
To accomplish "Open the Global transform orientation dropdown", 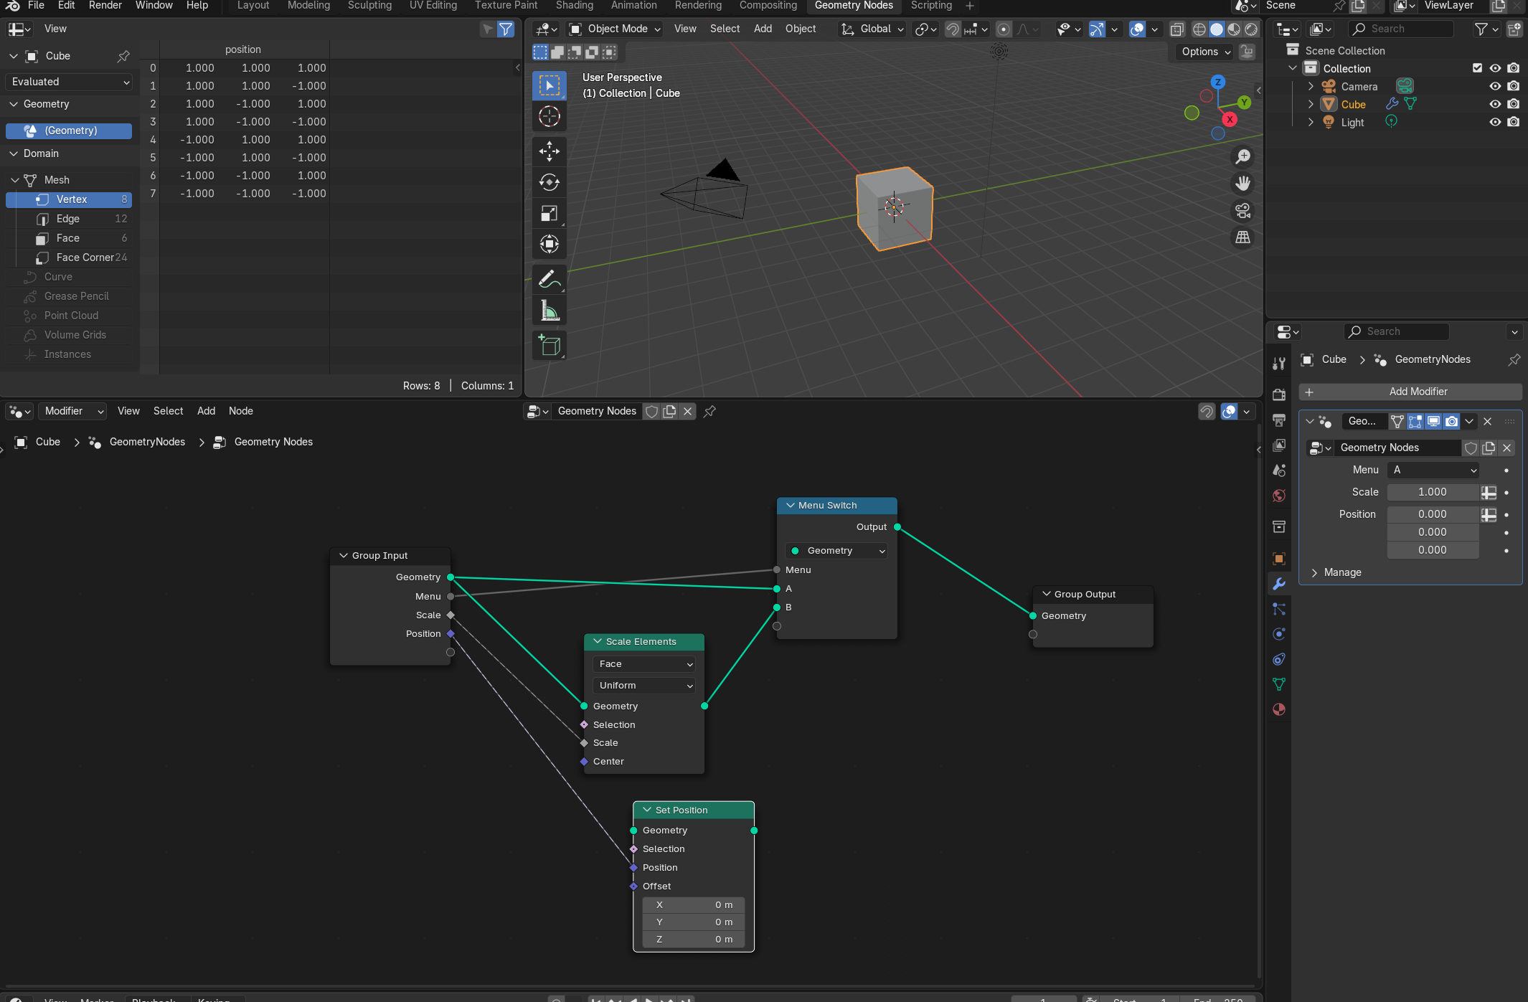I will pos(873,29).
